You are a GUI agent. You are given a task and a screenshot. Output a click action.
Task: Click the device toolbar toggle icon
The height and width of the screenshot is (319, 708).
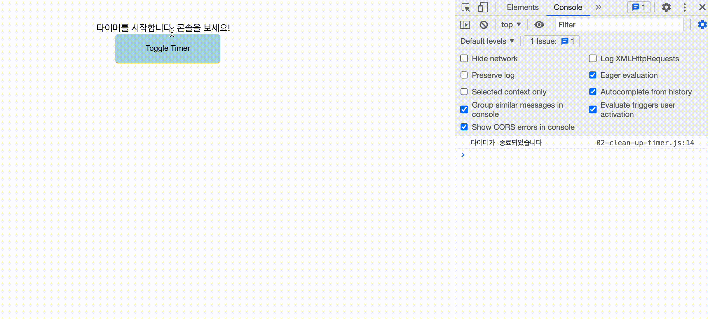click(482, 7)
